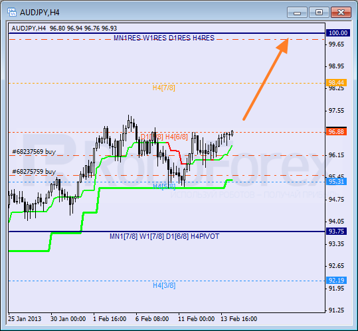
Task: Select the #68237569 buy order line label
Action: click(x=34, y=152)
